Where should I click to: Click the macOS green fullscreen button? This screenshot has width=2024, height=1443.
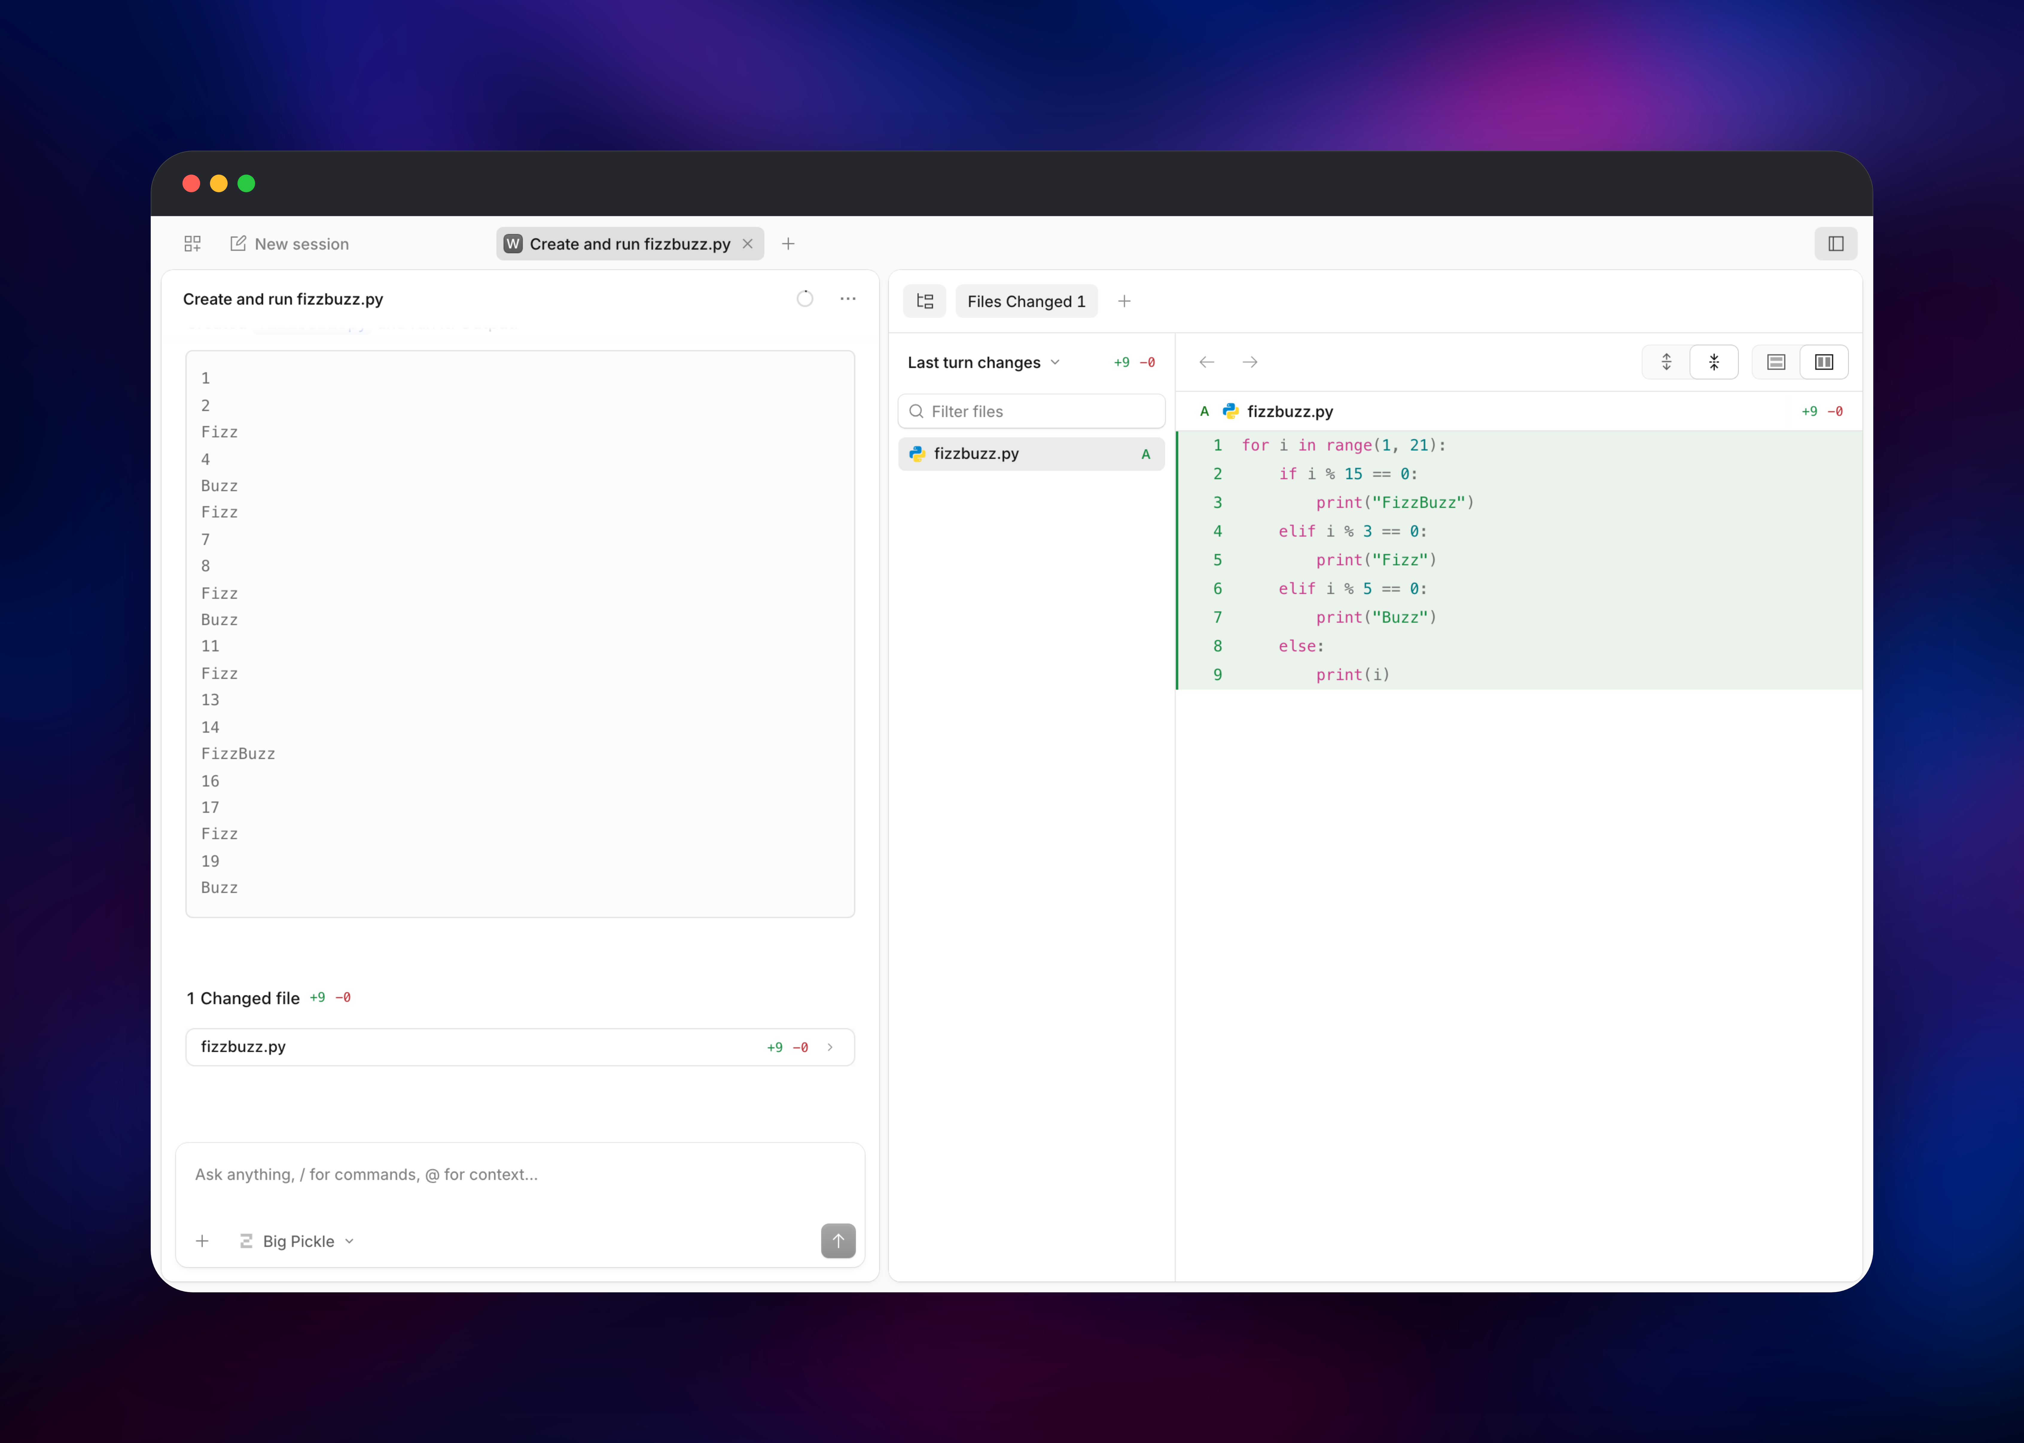click(246, 183)
